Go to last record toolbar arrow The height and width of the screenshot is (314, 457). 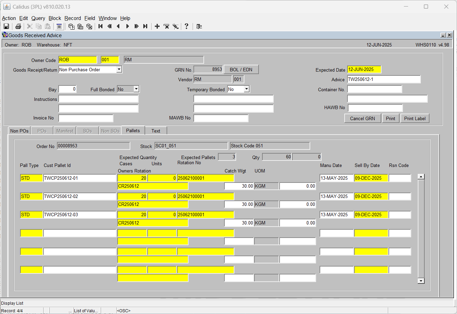point(145,27)
